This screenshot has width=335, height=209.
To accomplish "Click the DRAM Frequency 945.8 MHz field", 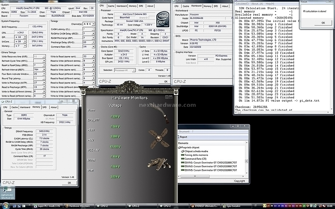I will (44, 131).
